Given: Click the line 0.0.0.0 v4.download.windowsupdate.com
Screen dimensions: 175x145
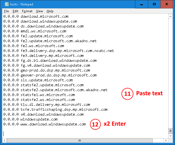Looking at the screenshot, I should click(x=43, y=115).
